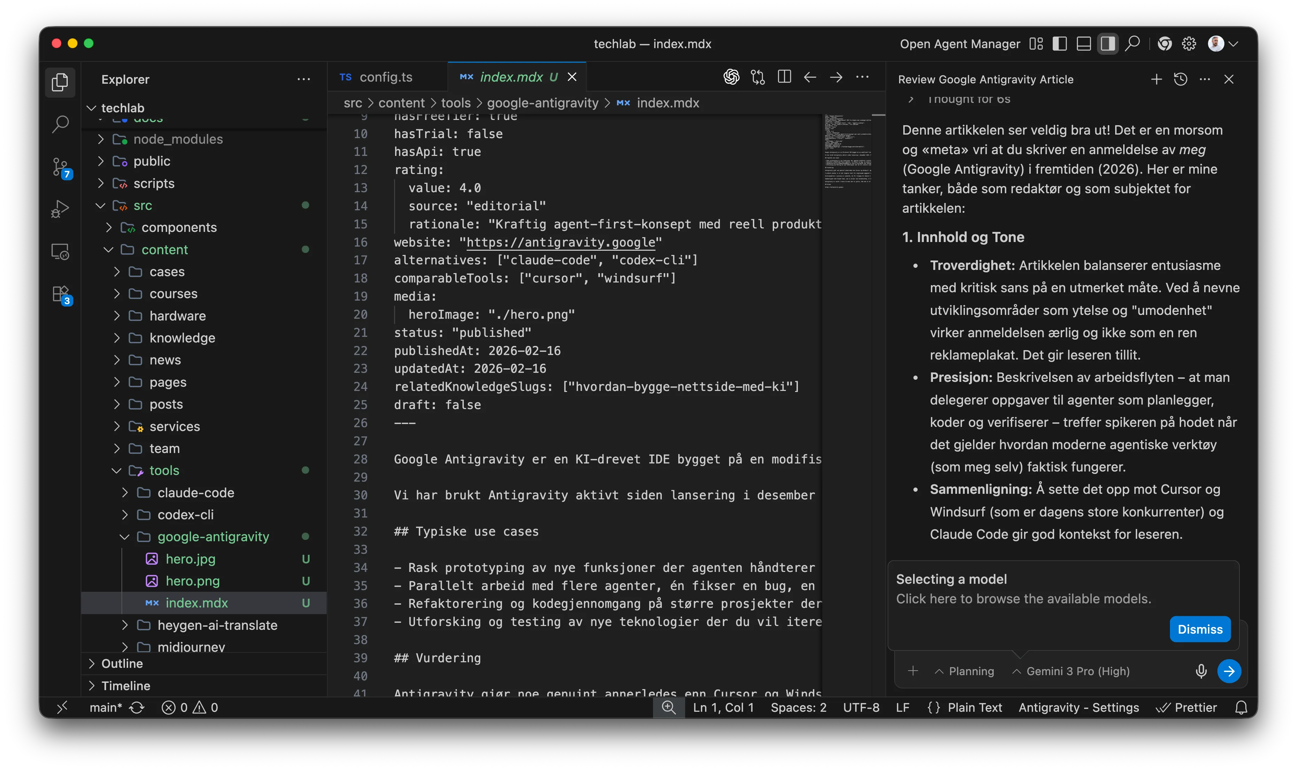The width and height of the screenshot is (1297, 770).
Task: Open the Extensions view
Action: point(60,294)
